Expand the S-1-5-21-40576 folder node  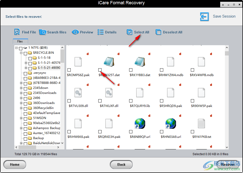26,63
